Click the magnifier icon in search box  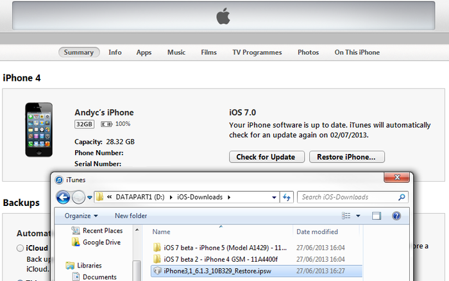pos(402,197)
